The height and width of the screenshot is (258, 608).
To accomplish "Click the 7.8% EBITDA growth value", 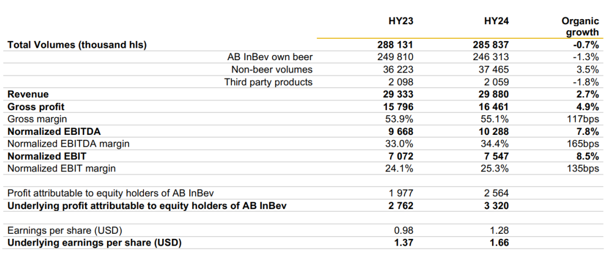I will (x=587, y=132).
